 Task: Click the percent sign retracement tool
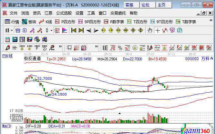(x=120, y=48)
